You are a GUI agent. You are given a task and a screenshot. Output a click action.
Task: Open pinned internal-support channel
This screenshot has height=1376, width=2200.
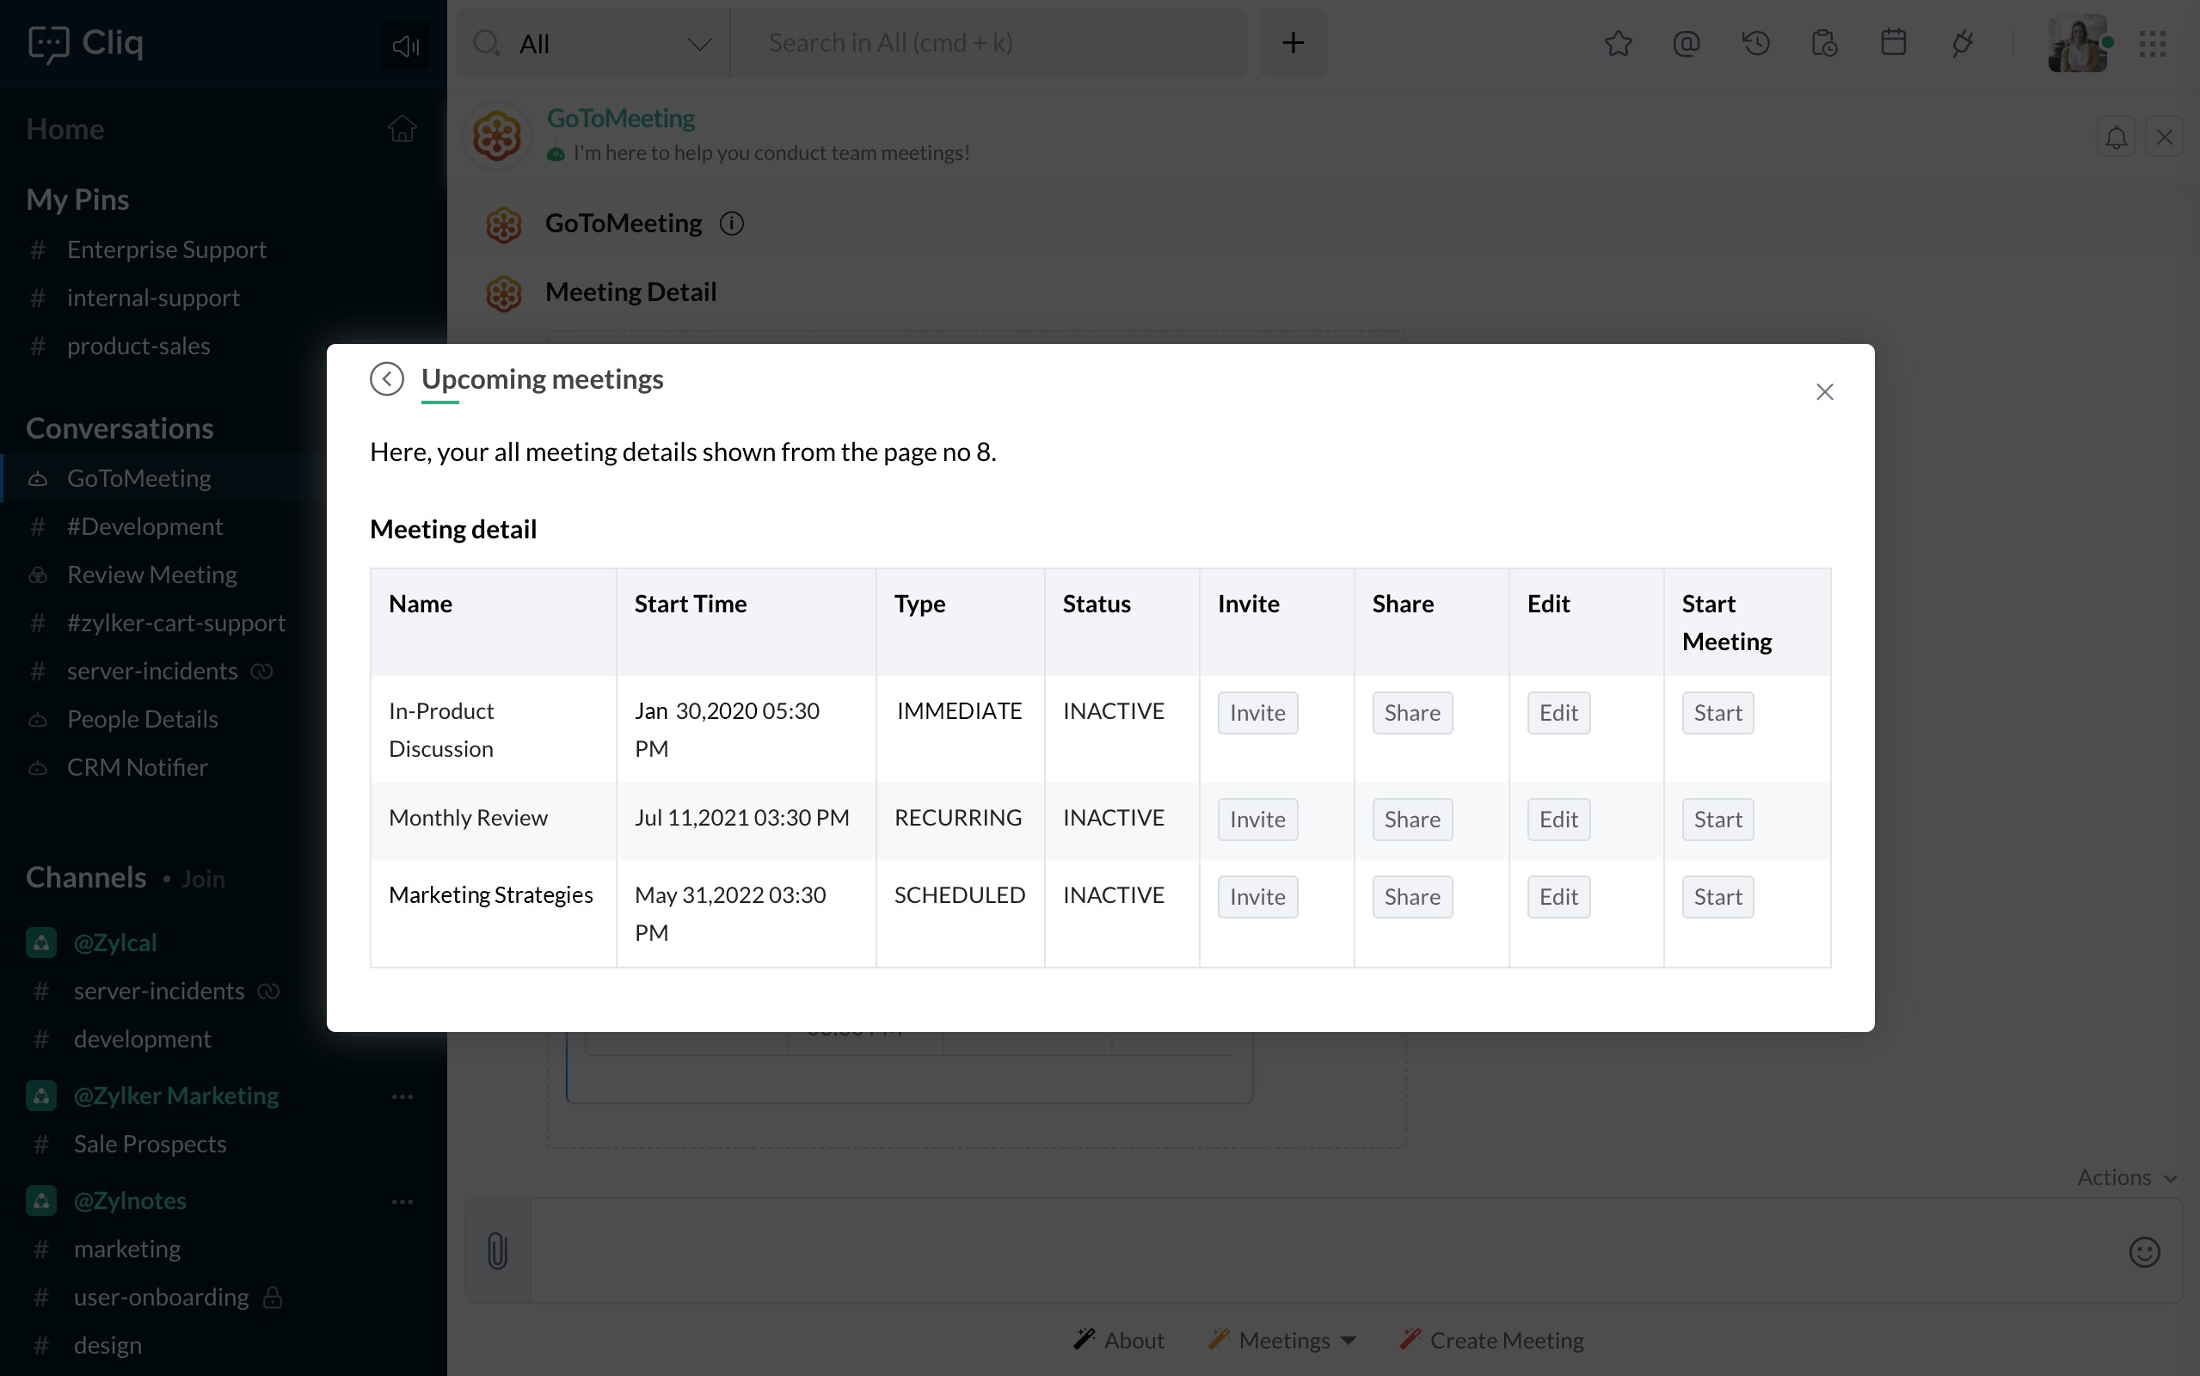[153, 298]
